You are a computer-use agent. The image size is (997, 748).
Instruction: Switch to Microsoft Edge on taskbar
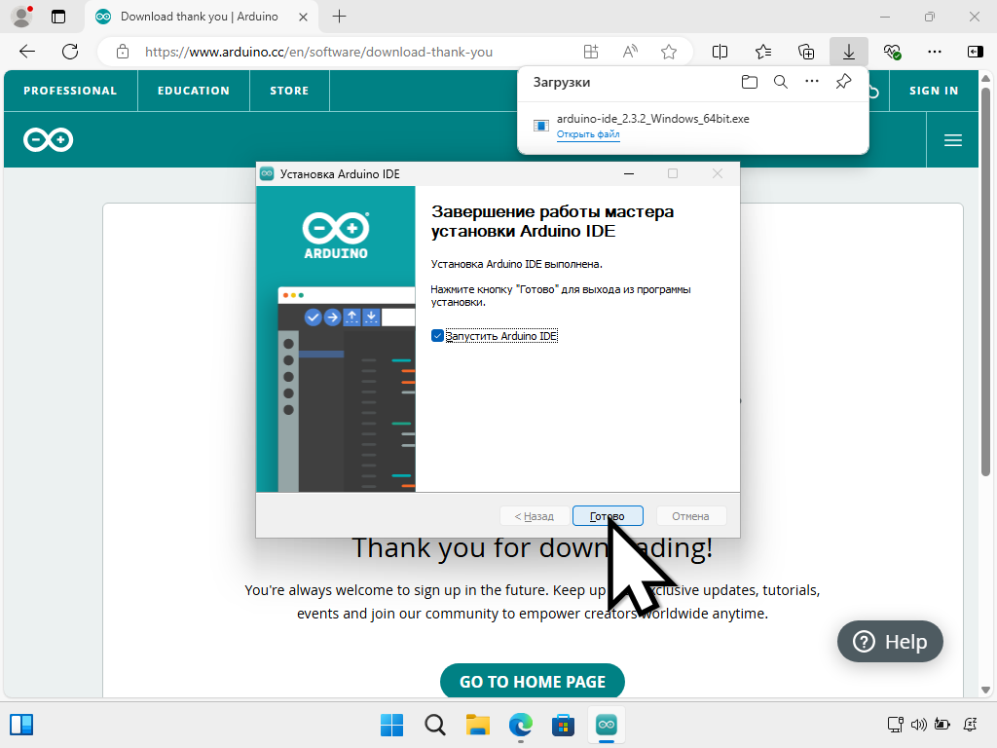[521, 725]
